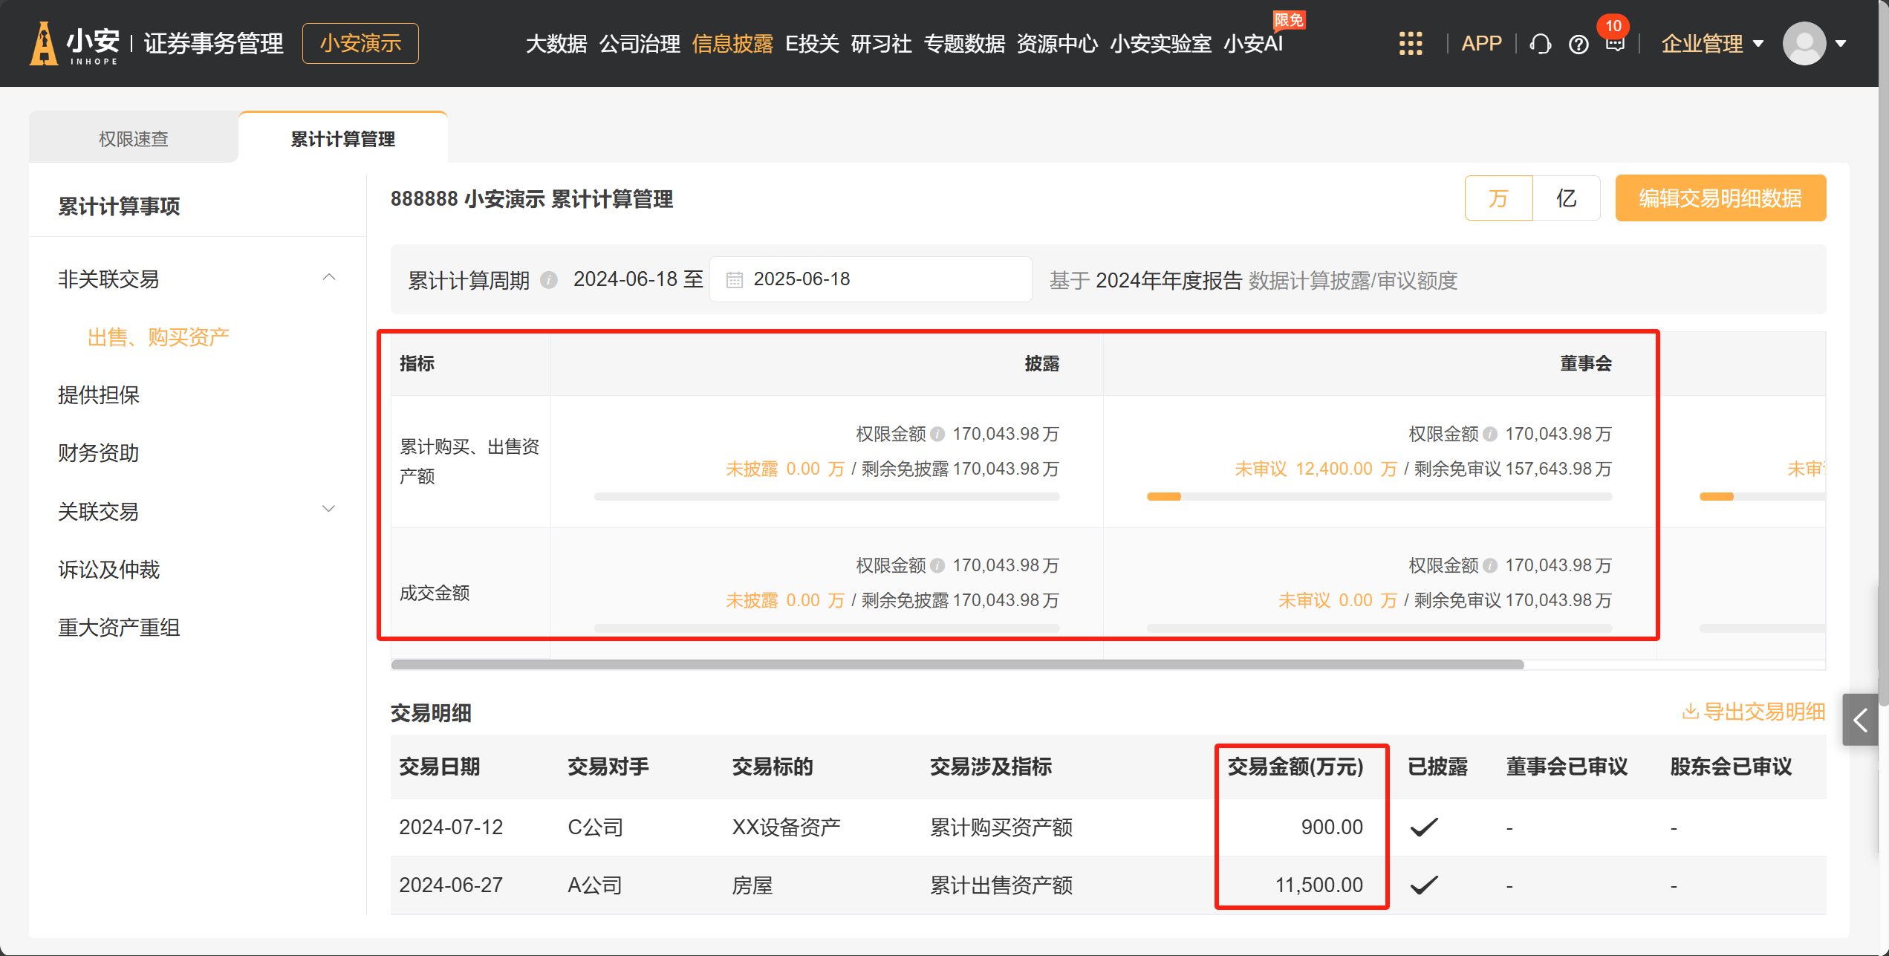
Task: Switch to the 权限速查 tab
Action: 134,139
